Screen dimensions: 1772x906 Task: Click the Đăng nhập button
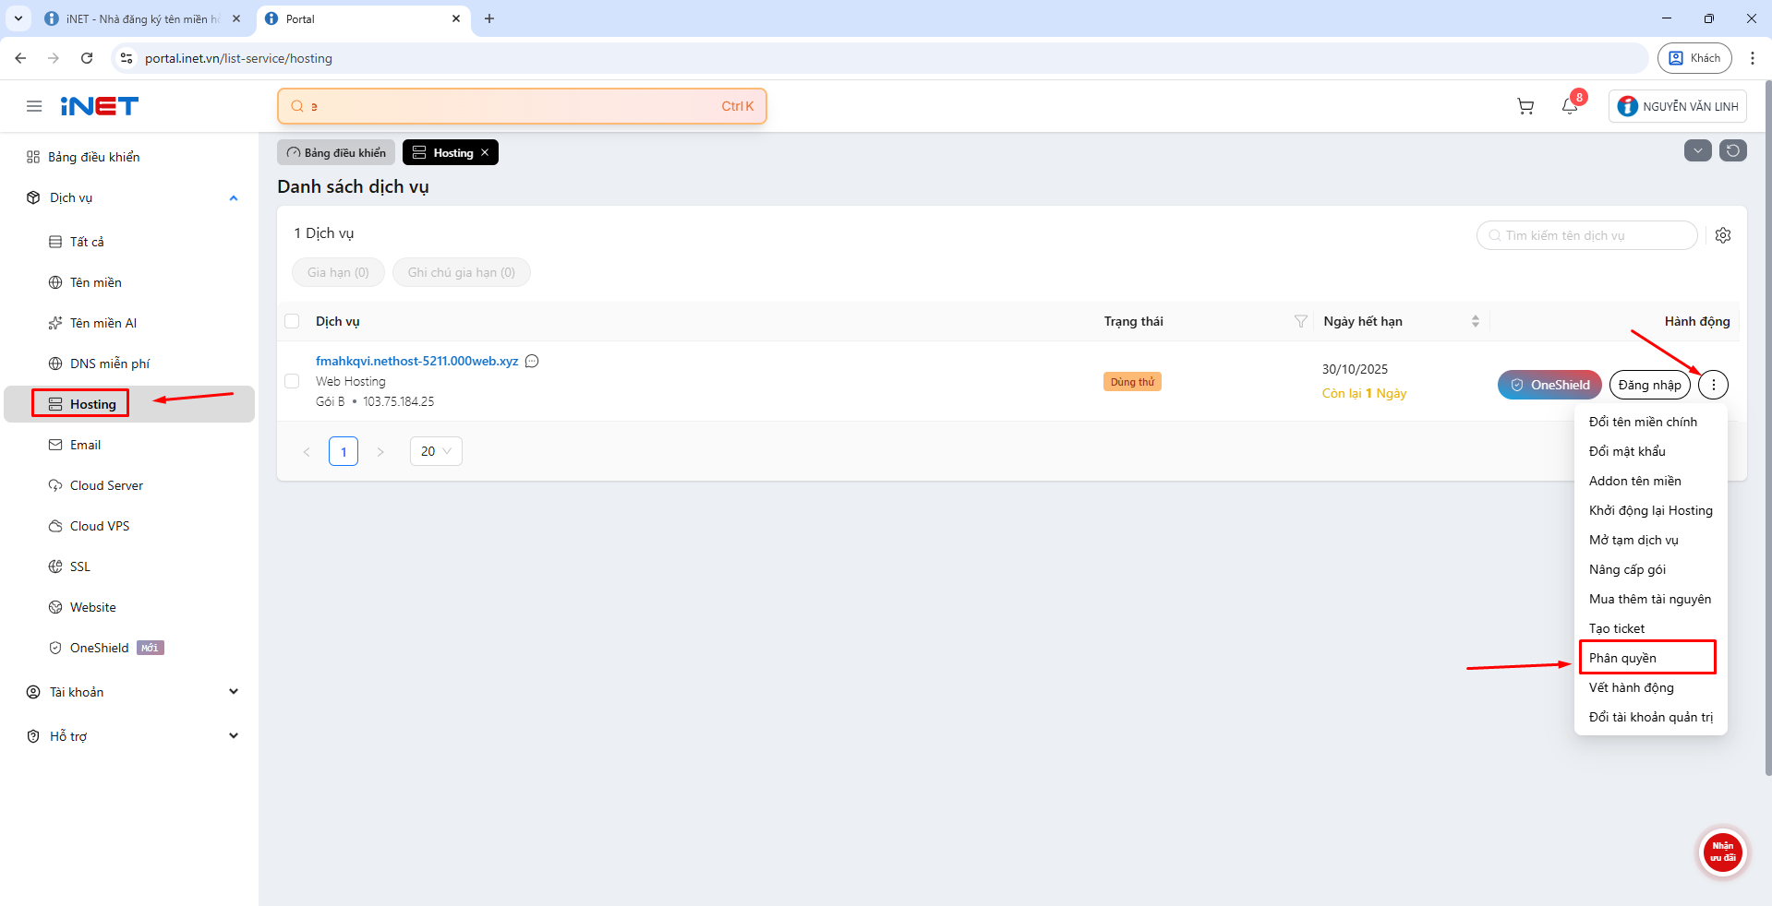click(x=1649, y=385)
